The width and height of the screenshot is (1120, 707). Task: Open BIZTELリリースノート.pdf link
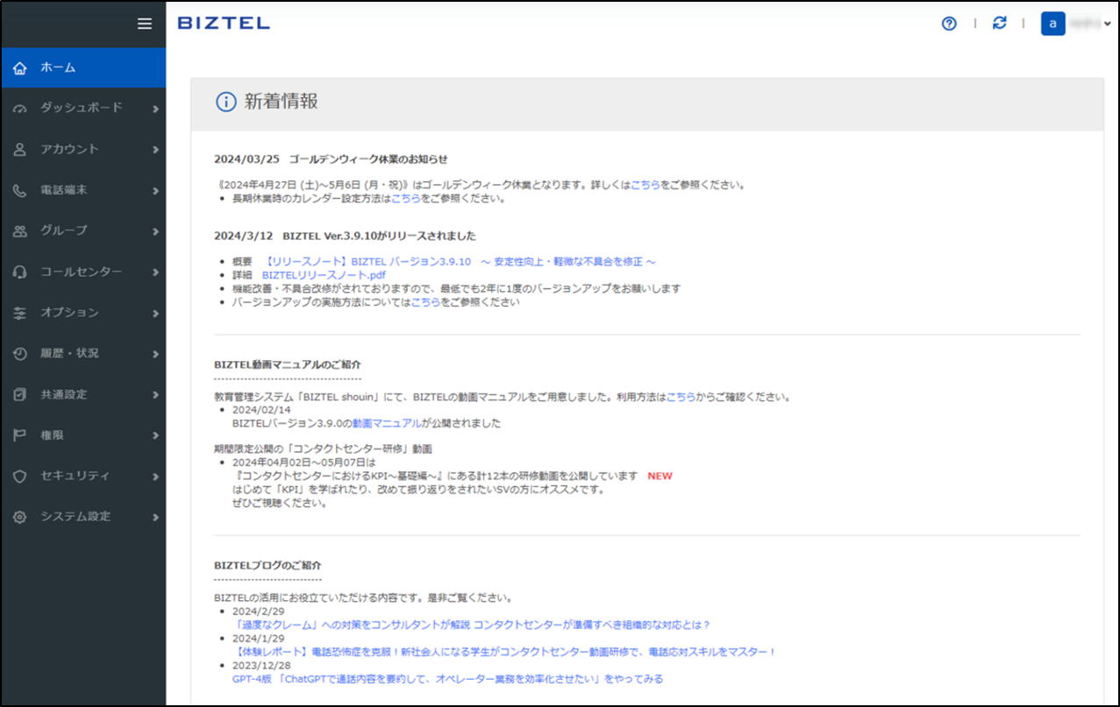click(x=324, y=275)
